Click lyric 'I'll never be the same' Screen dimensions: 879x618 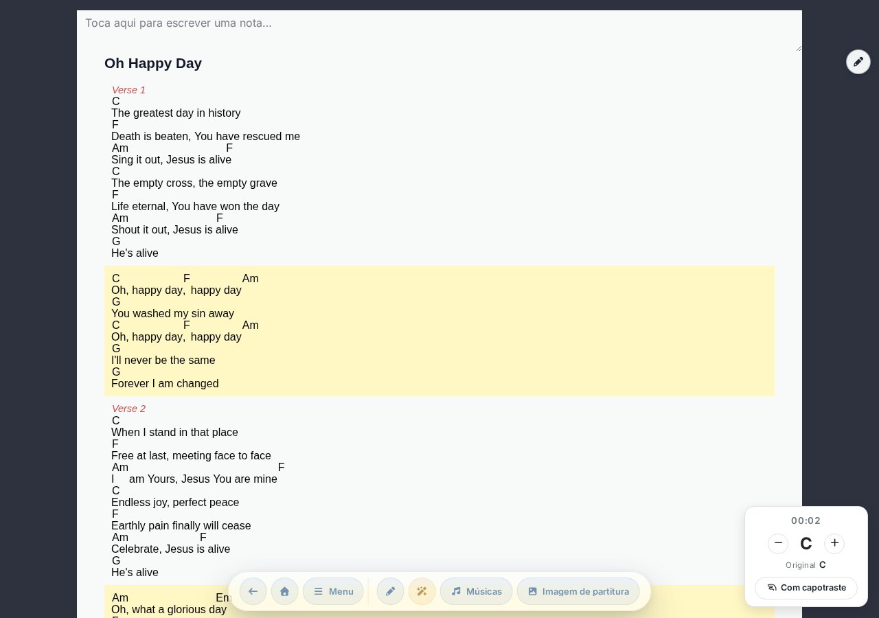click(x=163, y=360)
